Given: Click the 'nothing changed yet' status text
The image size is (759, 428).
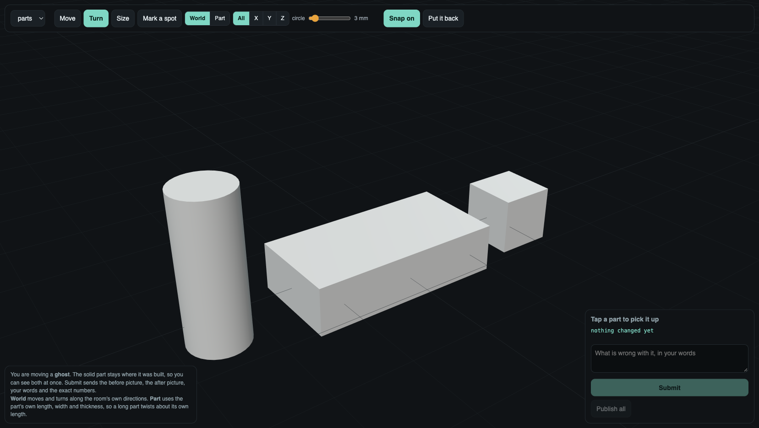Looking at the screenshot, I should pyautogui.click(x=622, y=331).
